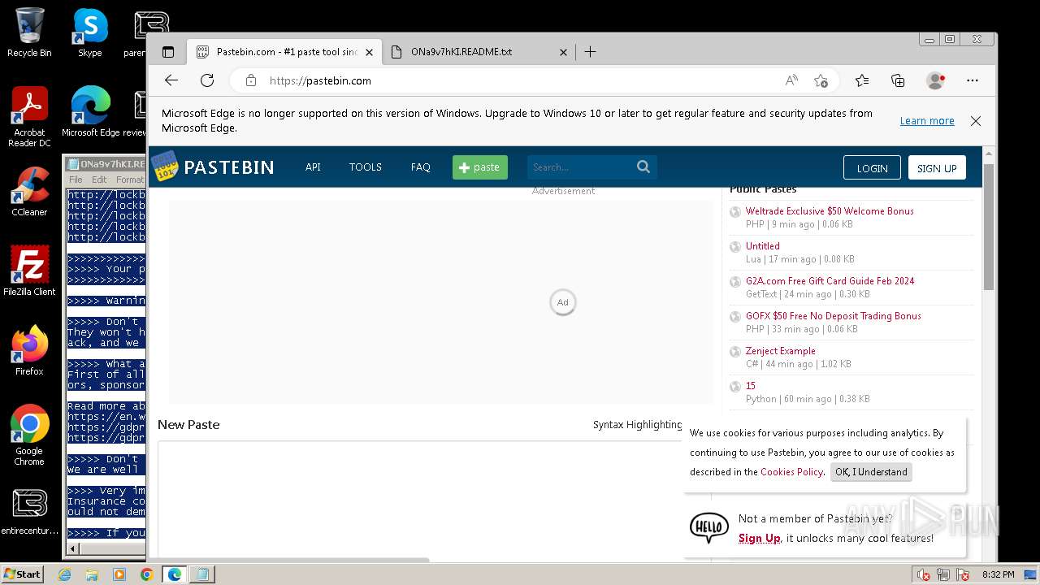Screen dimensions: 1040x585
Task: Open Read aloud icon in address bar
Action: pos(791,80)
